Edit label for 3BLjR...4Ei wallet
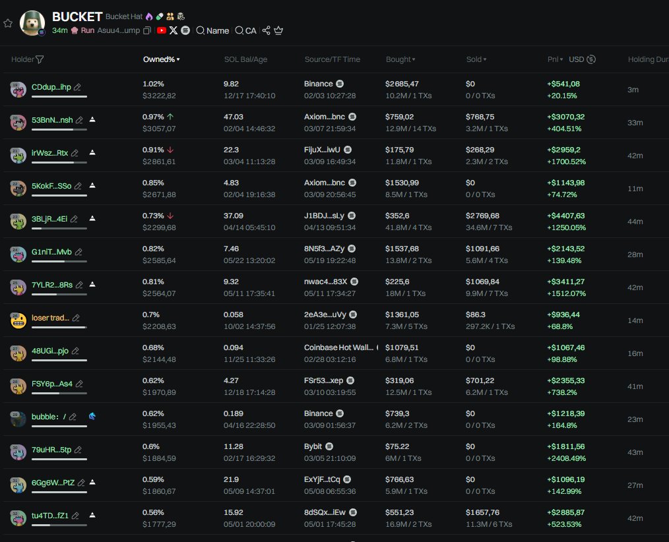 point(74,219)
